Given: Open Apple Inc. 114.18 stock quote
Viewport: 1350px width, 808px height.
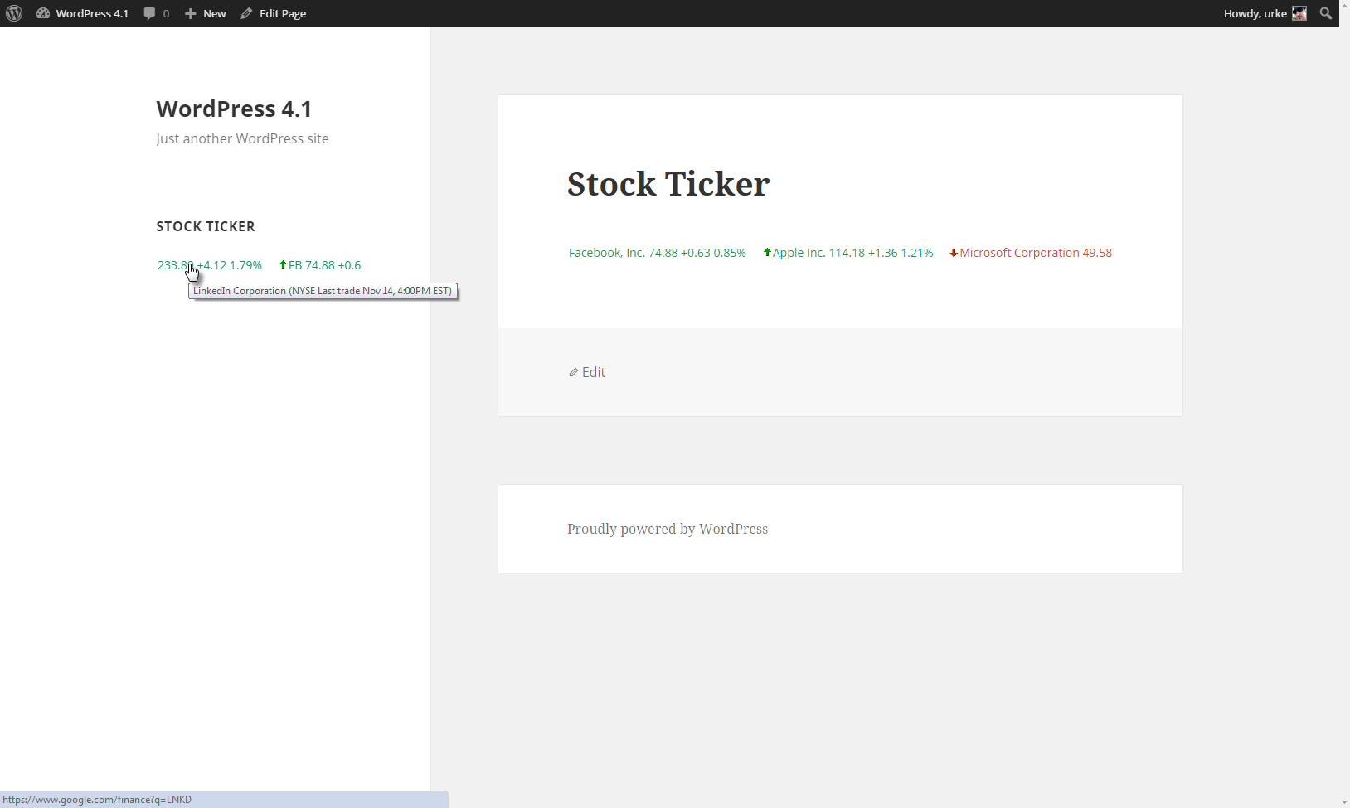Looking at the screenshot, I should [852, 253].
